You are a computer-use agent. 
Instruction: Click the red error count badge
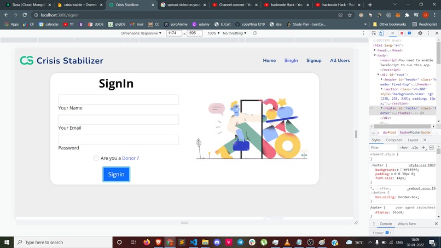[x=402, y=33]
